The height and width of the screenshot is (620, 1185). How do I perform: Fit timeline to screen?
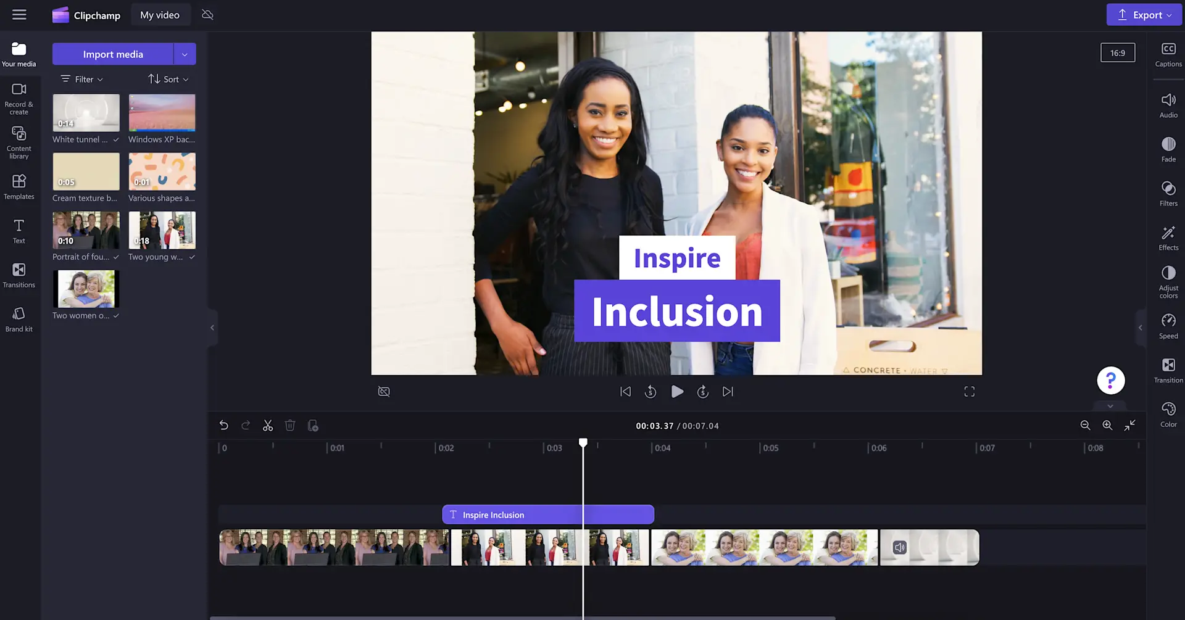click(x=1129, y=426)
